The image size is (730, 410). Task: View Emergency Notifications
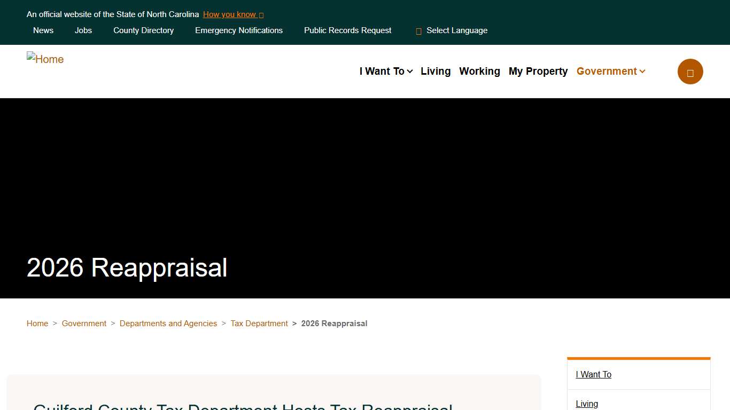[239, 30]
